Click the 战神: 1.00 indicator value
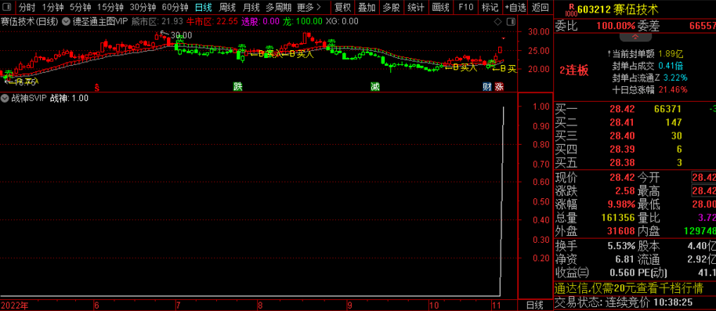Image resolution: width=716 pixels, height=311 pixels. [69, 98]
